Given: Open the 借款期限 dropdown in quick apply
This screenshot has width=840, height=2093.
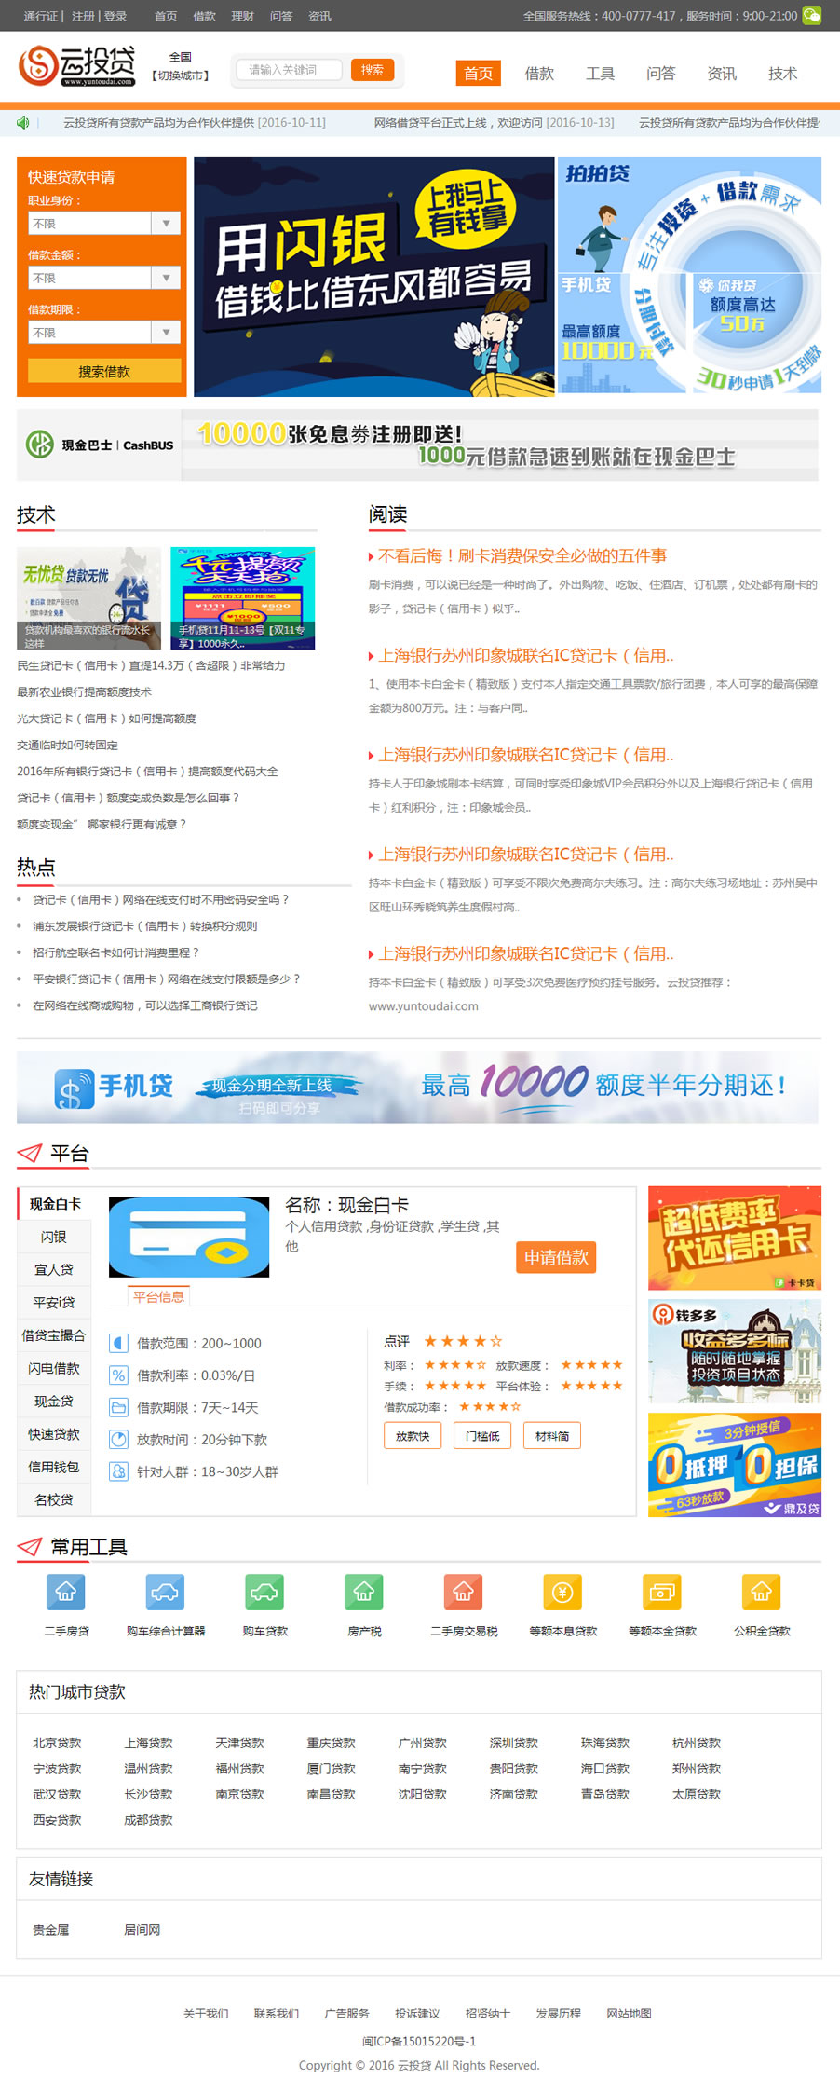Looking at the screenshot, I should click(103, 333).
